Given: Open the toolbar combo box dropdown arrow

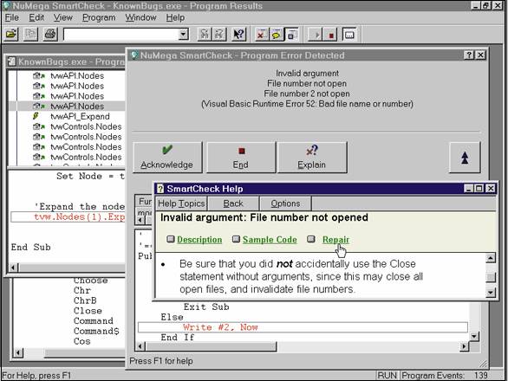Looking at the screenshot, I should point(184,34).
